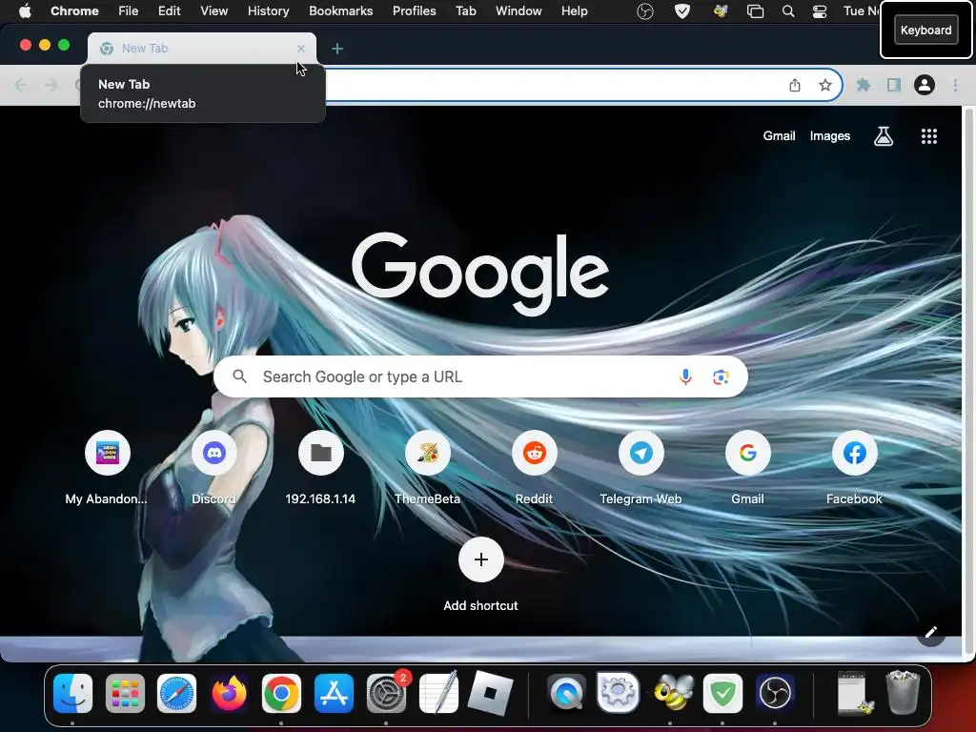Open a new tab with plus button
Screen dimensions: 976x732
[337, 49]
